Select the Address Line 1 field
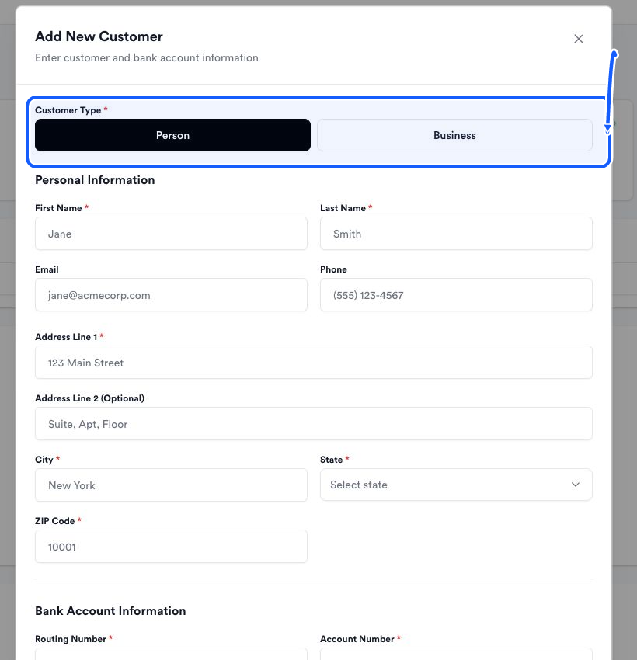The height and width of the screenshot is (660, 637). (x=314, y=363)
